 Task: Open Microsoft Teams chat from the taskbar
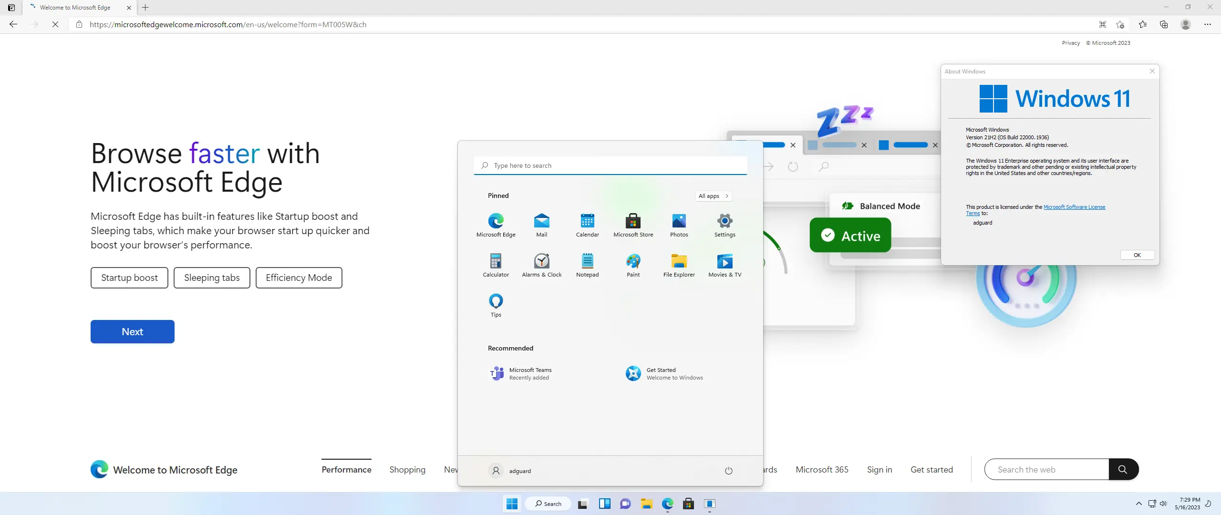(x=625, y=504)
